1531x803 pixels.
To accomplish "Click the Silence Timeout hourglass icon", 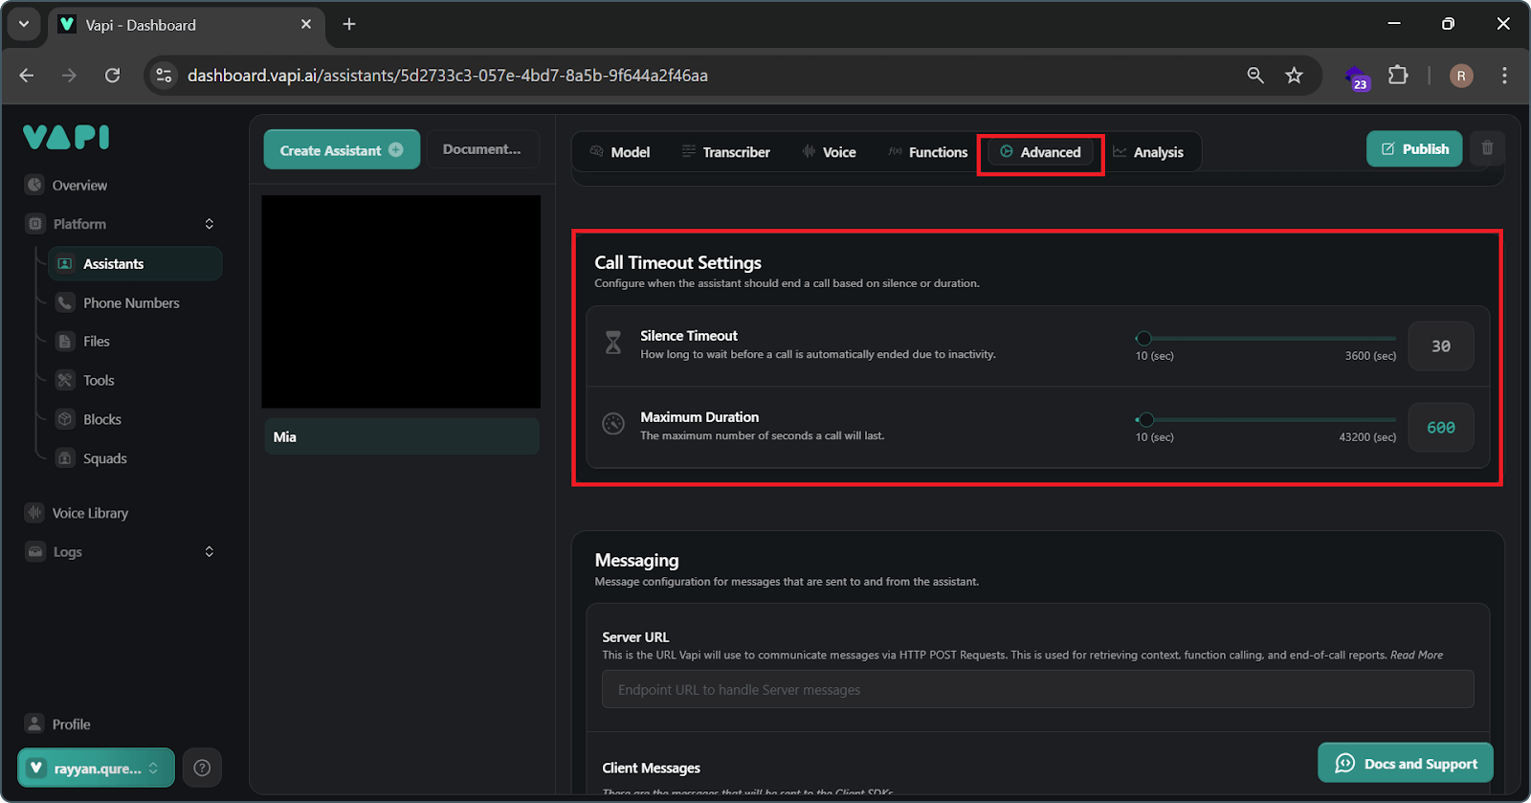I will pyautogui.click(x=613, y=343).
